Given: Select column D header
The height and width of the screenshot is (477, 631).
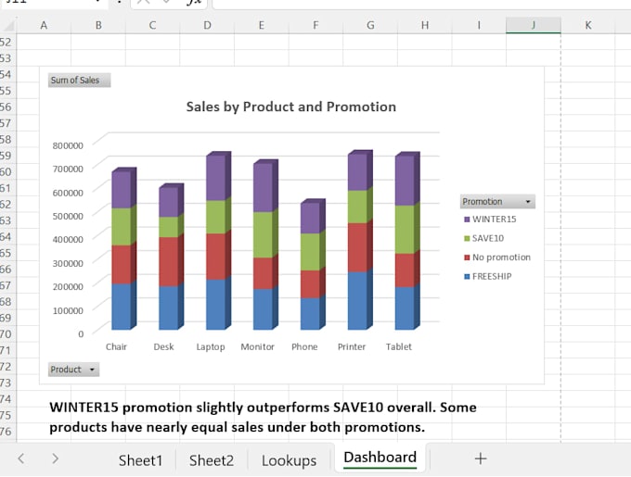Looking at the screenshot, I should [207, 25].
